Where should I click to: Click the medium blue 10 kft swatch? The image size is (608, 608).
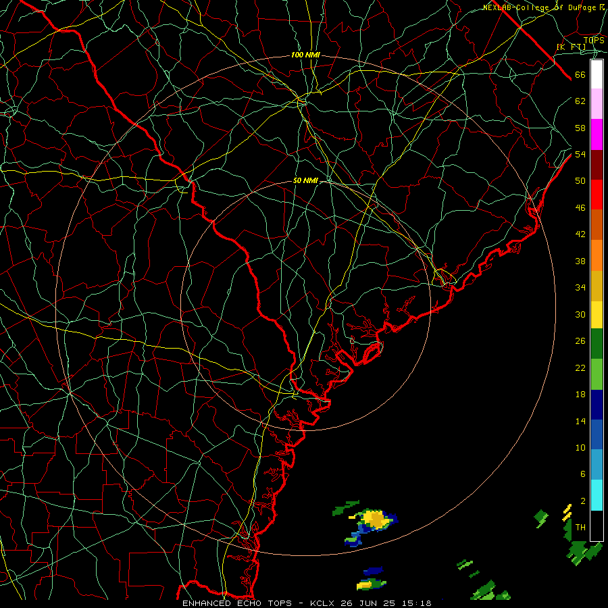pyautogui.click(x=597, y=434)
